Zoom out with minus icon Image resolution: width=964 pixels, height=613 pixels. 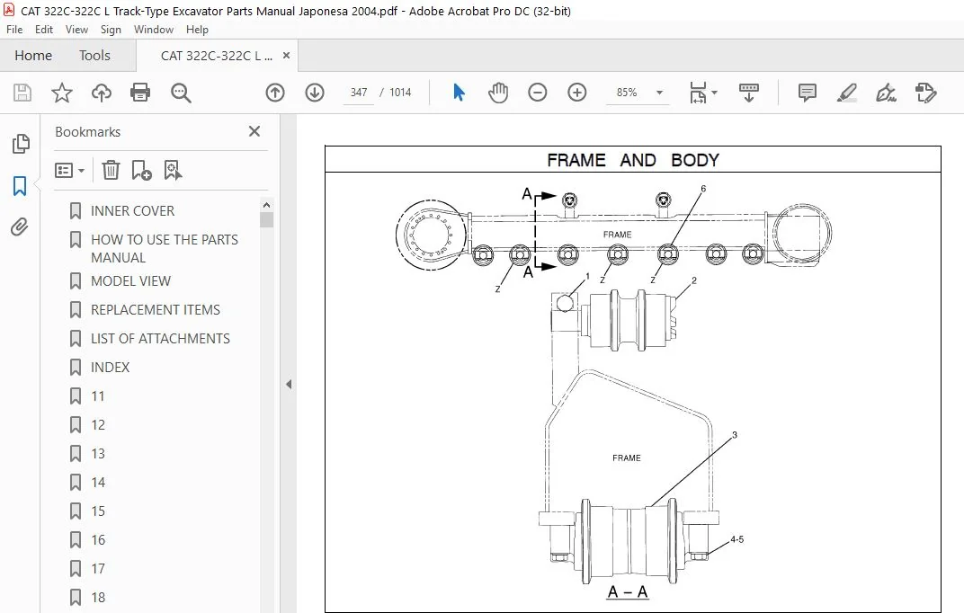[x=538, y=93]
